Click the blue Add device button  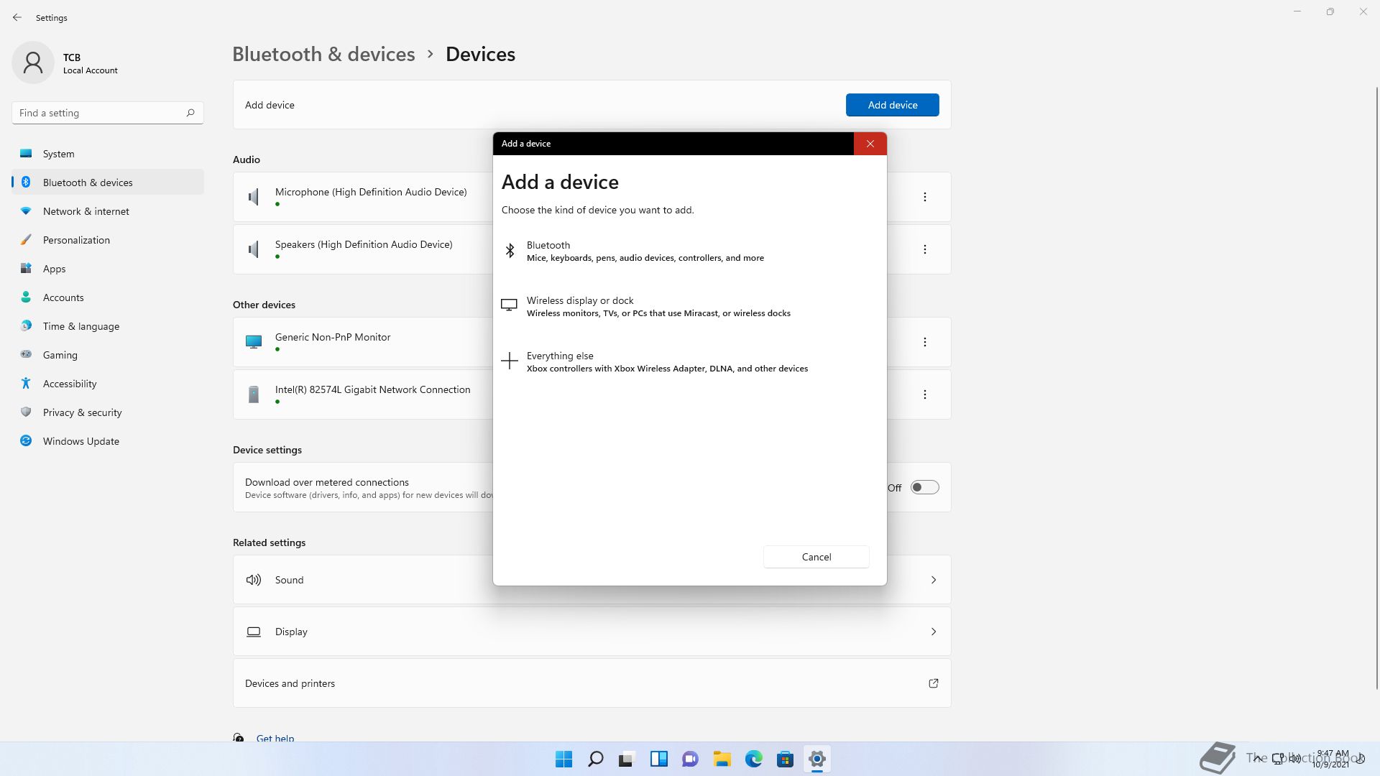[x=892, y=105]
